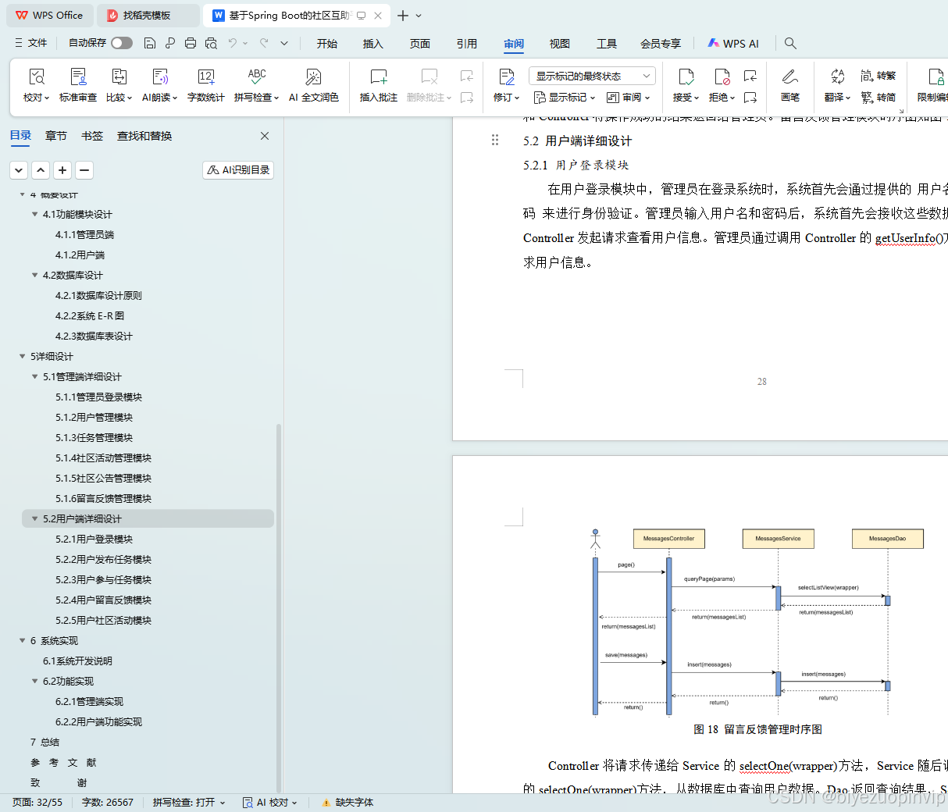
Task: Switch to the 开始 ribbon tab
Action: pyautogui.click(x=327, y=44)
